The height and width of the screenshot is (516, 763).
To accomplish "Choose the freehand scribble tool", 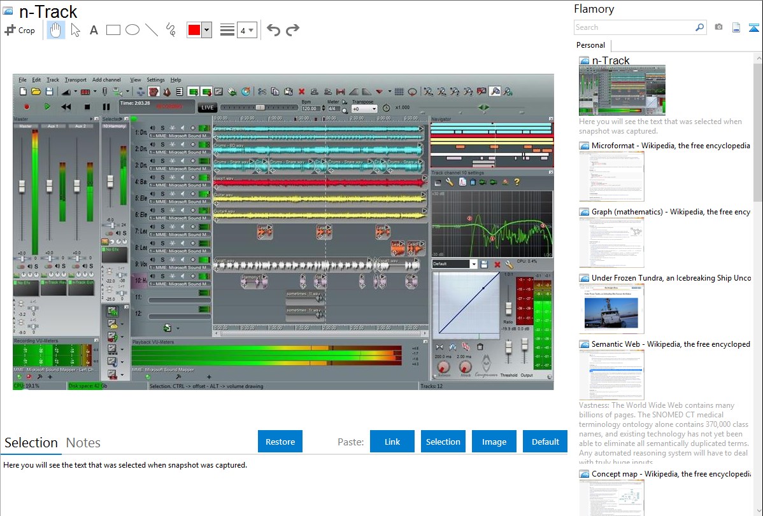I will coord(170,30).
